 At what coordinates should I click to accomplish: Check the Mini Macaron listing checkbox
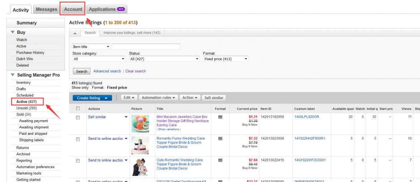(x=78, y=117)
